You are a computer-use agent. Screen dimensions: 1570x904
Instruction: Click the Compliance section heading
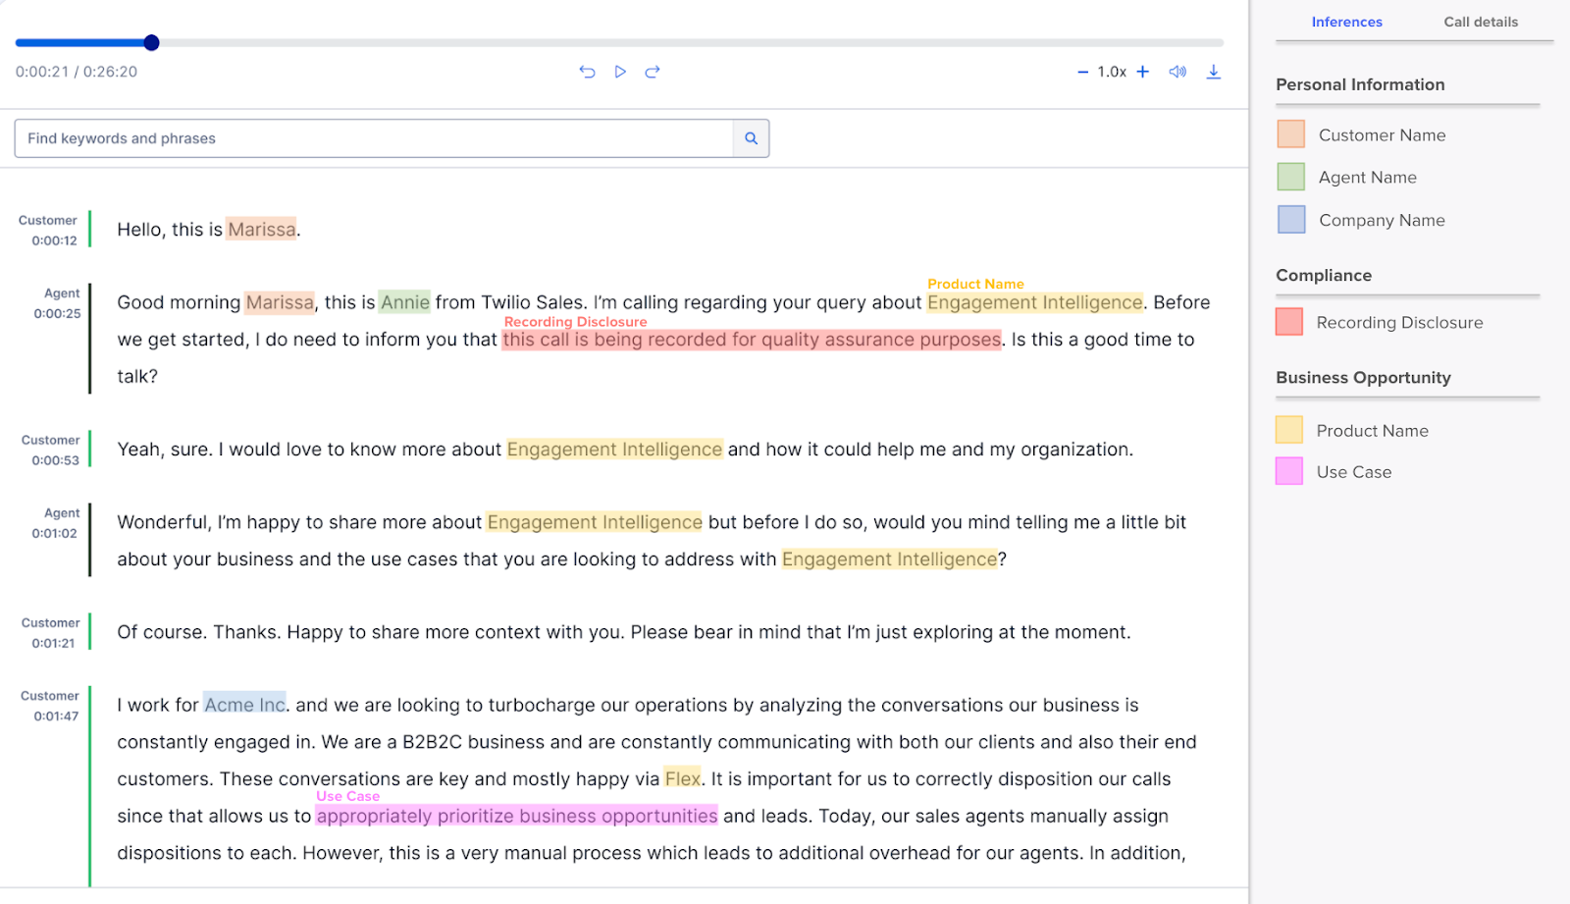[x=1324, y=276]
